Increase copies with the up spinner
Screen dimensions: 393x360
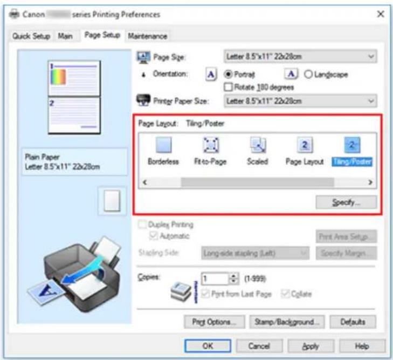coord(233,276)
